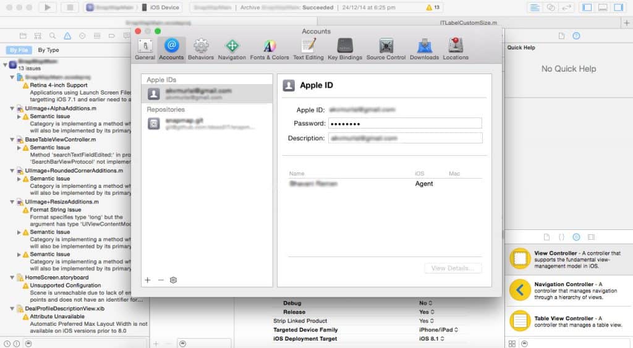Select Navigation Controller in object library
The width and height of the screenshot is (633, 348).
[569, 291]
